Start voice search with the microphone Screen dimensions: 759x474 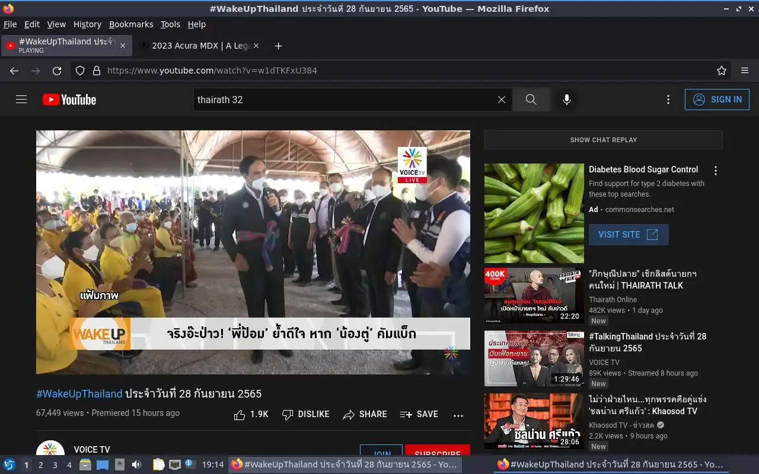click(x=567, y=100)
